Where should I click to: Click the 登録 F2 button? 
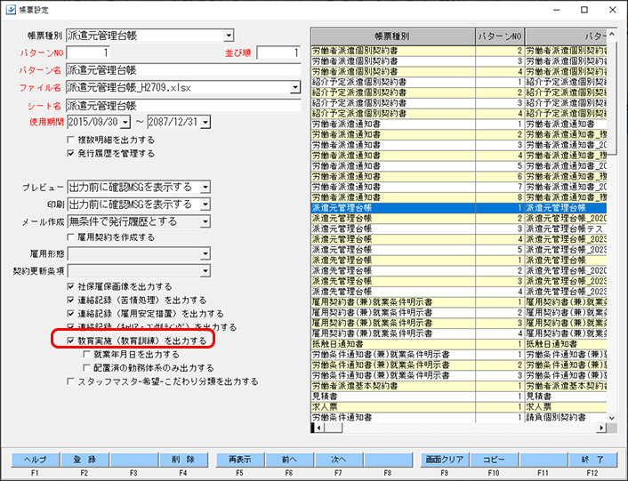pos(85,460)
